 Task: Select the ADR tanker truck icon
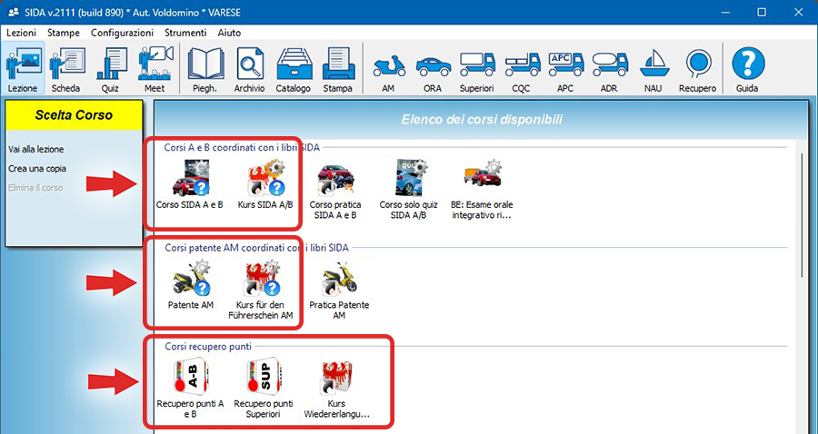tap(610, 70)
